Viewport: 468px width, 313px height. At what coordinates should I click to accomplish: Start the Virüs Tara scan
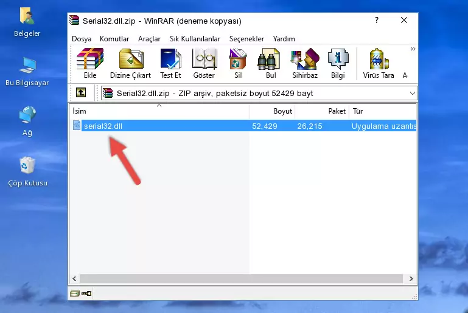pyautogui.click(x=379, y=63)
